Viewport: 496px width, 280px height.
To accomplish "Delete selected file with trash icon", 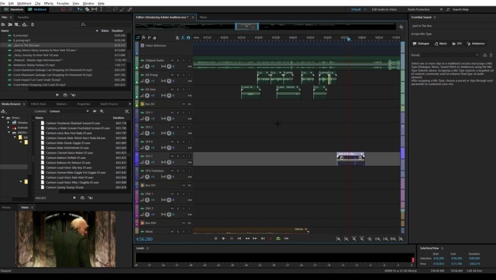I will [32, 24].
